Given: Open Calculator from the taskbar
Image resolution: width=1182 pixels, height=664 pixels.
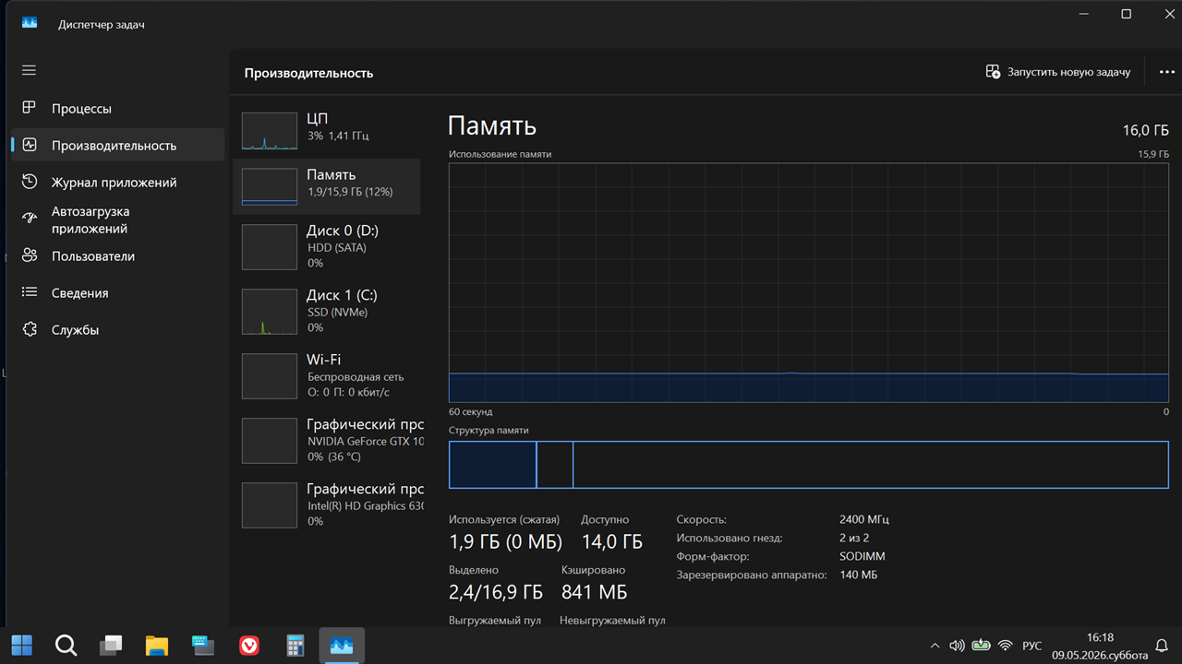Looking at the screenshot, I should click(x=295, y=646).
